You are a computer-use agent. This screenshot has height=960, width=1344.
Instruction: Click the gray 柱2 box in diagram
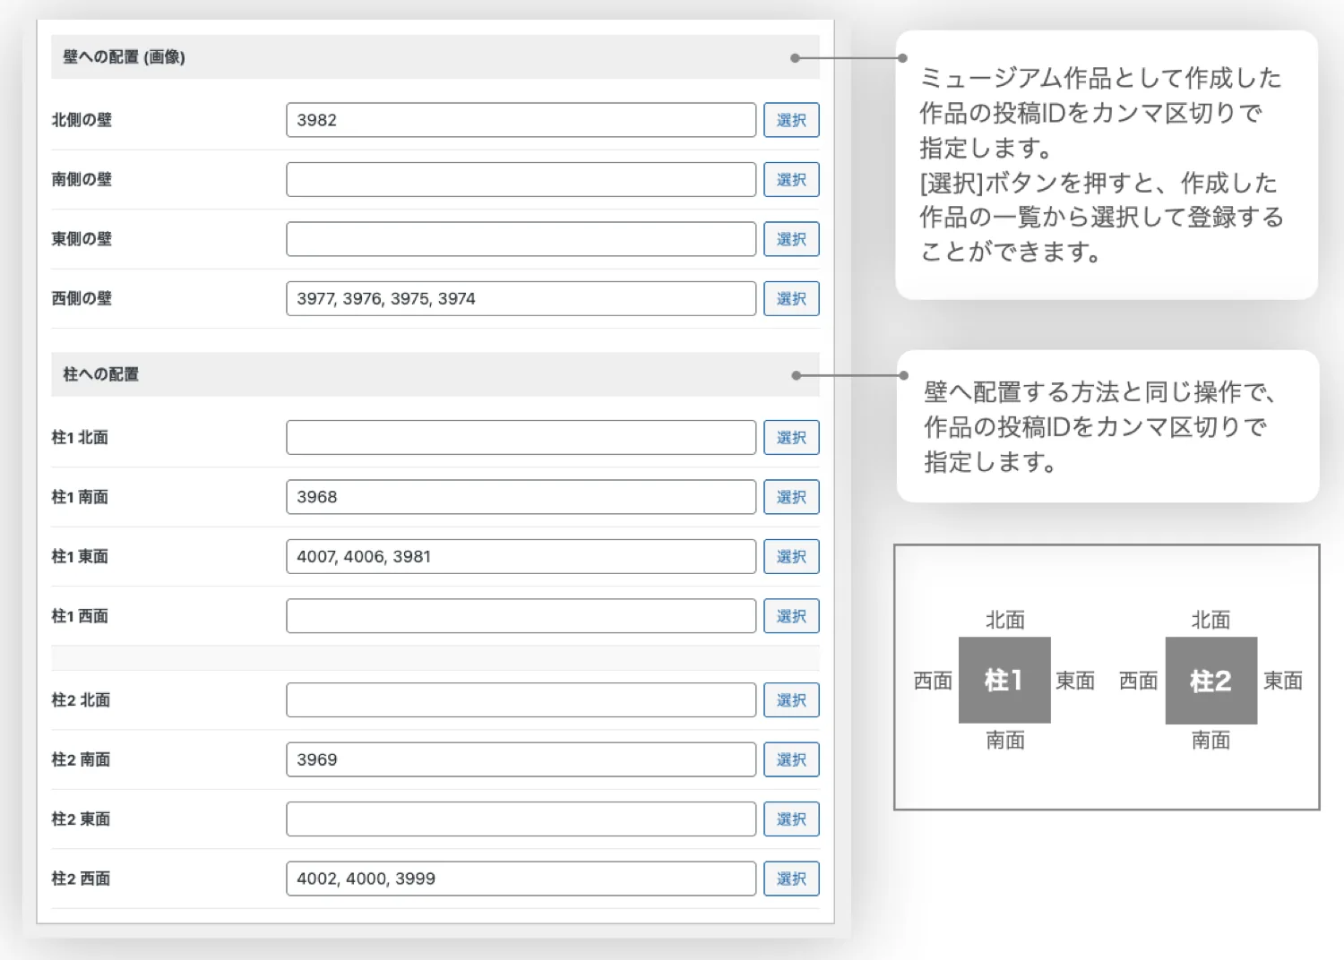(1210, 681)
